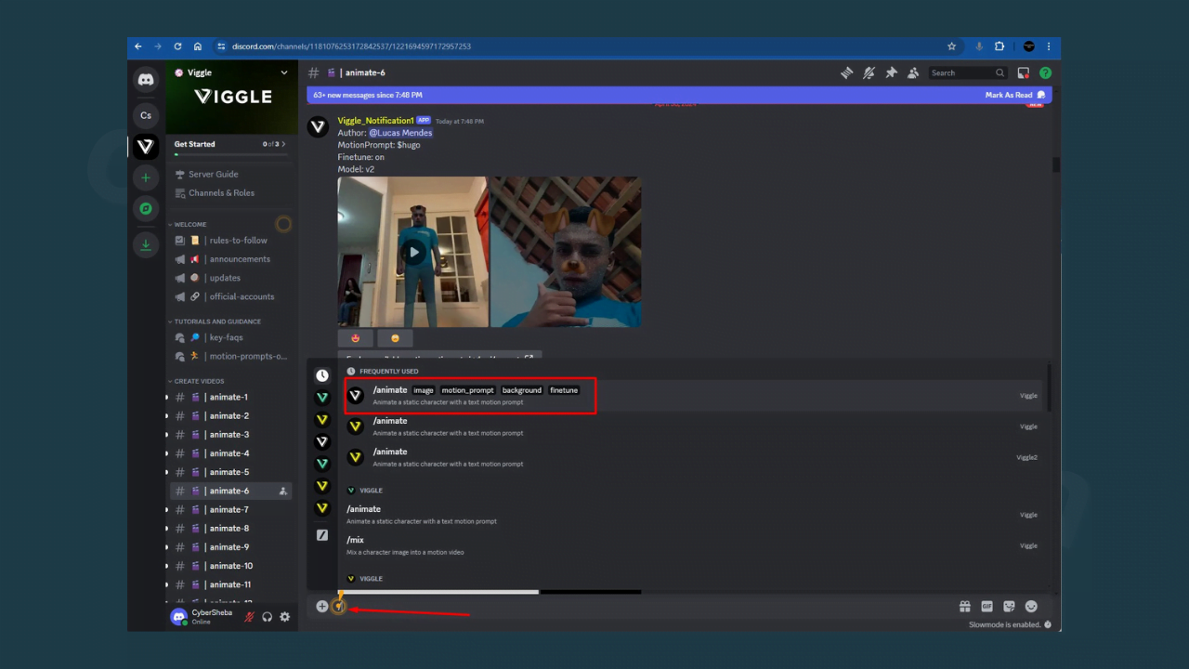Add the heart-eyes emoji reaction

tap(355, 338)
